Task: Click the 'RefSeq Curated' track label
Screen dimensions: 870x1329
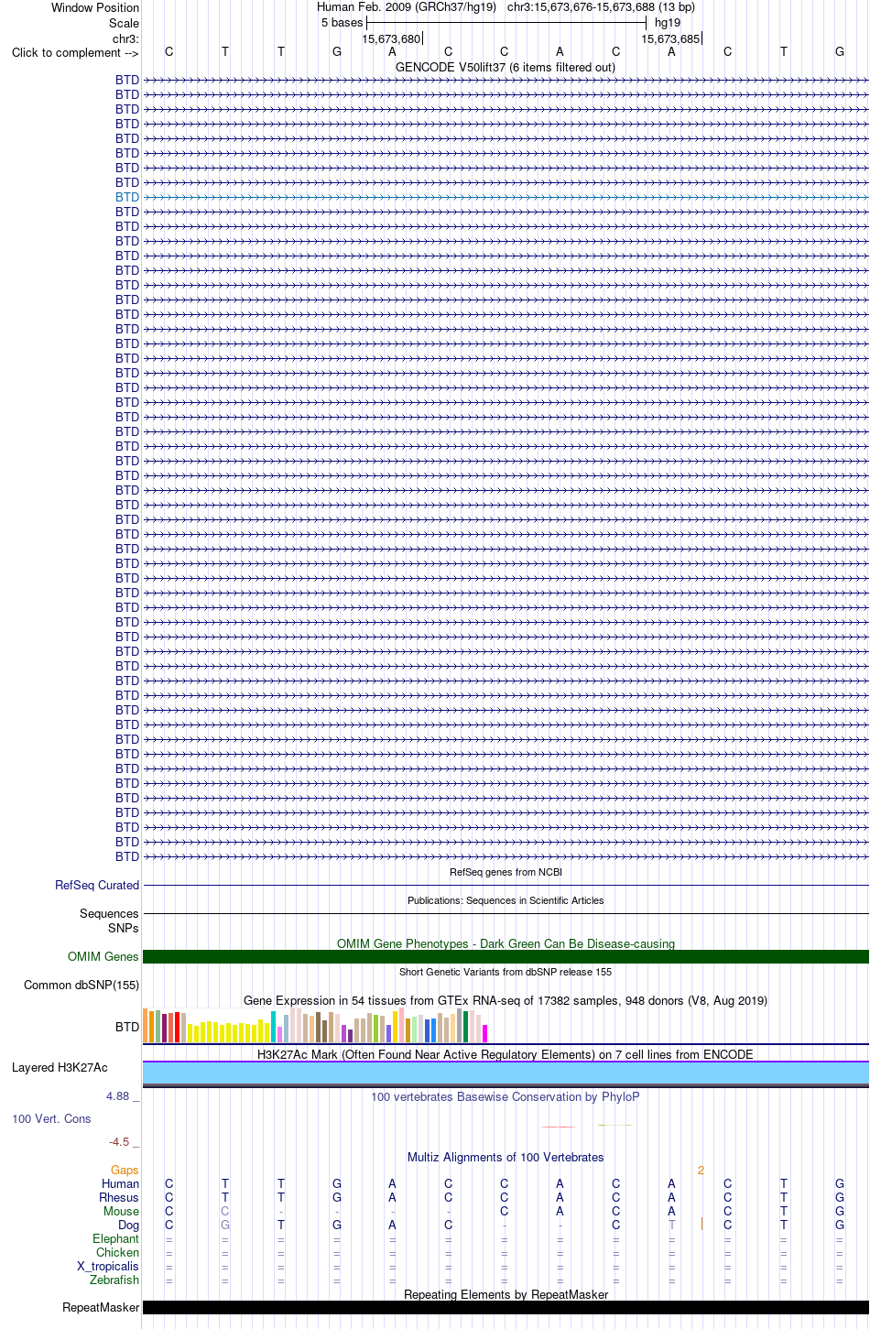Action: click(97, 885)
